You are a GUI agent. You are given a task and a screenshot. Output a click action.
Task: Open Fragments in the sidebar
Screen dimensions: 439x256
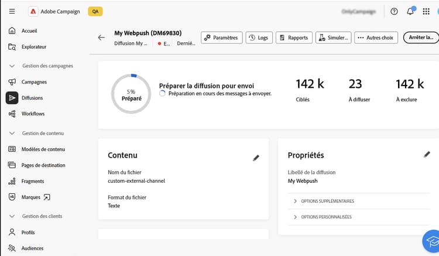coord(33,181)
